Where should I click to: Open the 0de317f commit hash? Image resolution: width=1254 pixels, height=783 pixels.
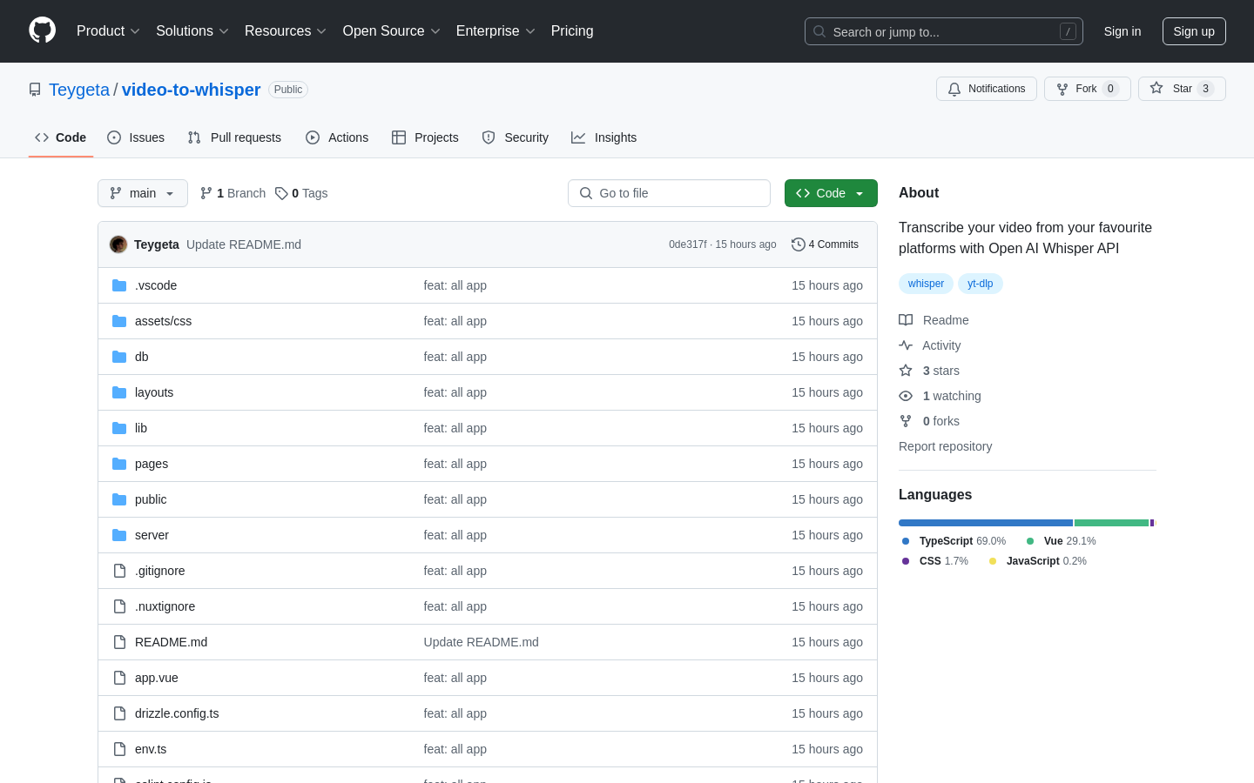click(x=688, y=244)
